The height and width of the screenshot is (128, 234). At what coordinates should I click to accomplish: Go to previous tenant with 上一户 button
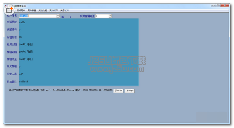pyautogui.click(x=130, y=91)
